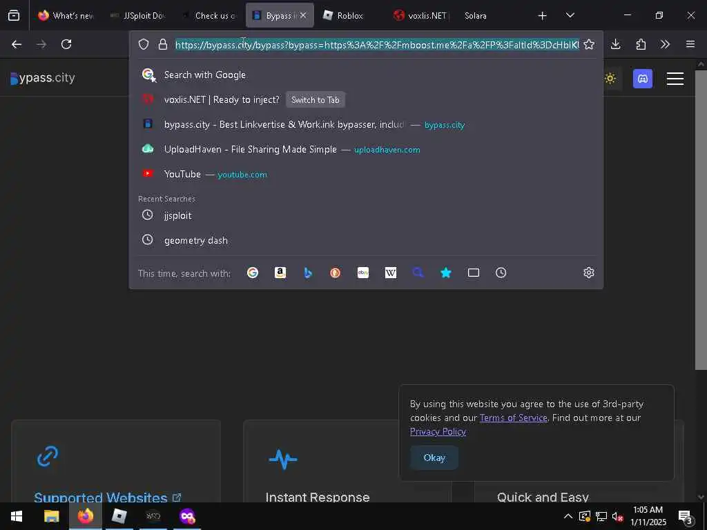Screen dimensions: 707x530
Task: Open bypass.city site hamburger menu
Action: click(675, 79)
